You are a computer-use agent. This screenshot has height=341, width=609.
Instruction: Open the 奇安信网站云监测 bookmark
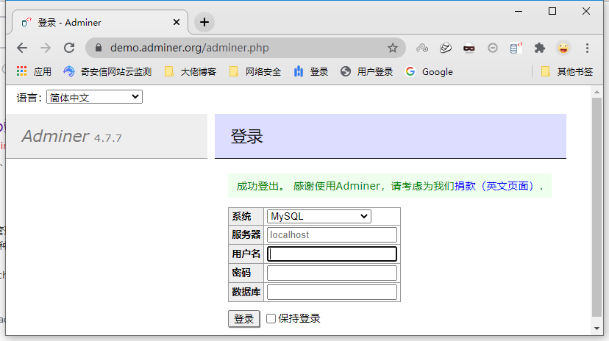(107, 72)
